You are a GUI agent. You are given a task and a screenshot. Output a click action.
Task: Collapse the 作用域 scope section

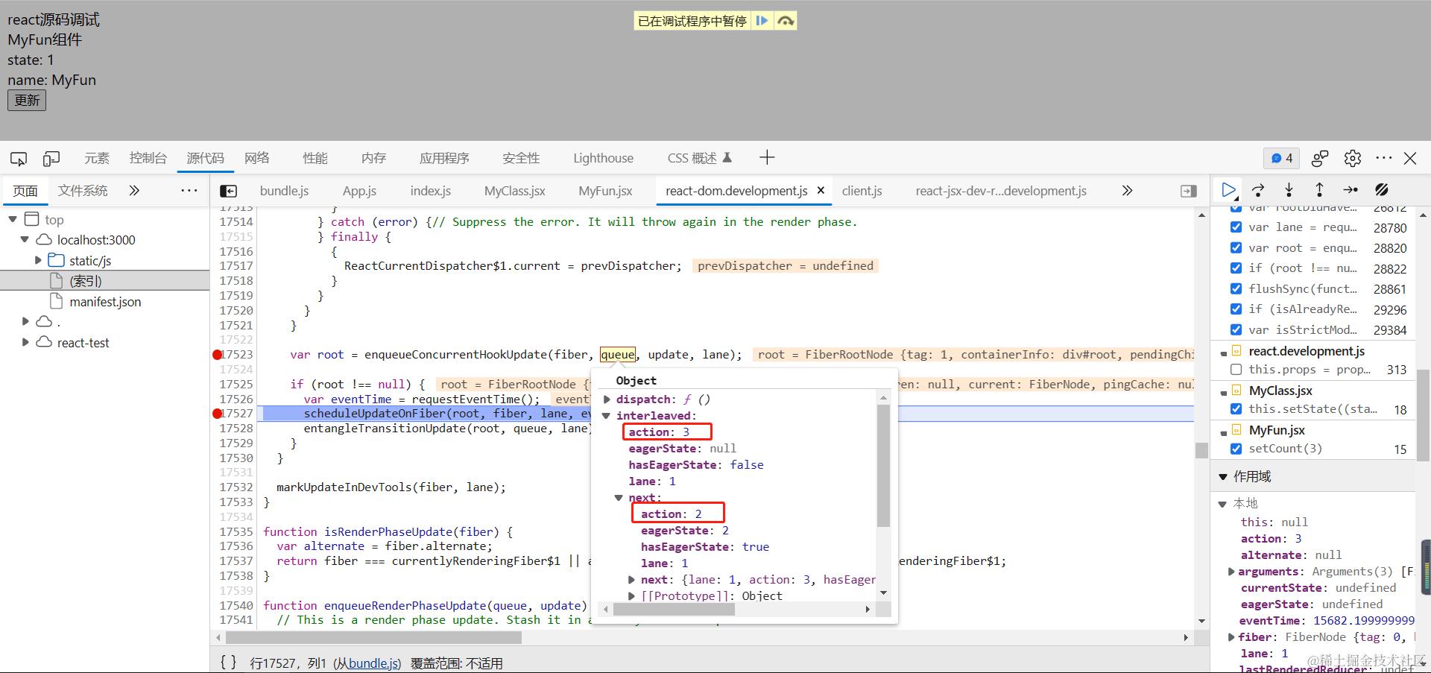point(1222,476)
